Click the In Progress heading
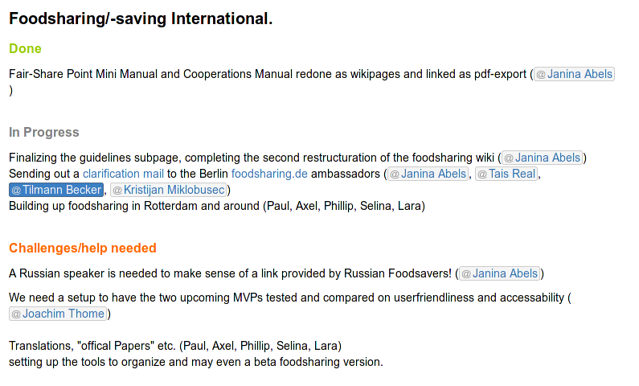 point(44,132)
